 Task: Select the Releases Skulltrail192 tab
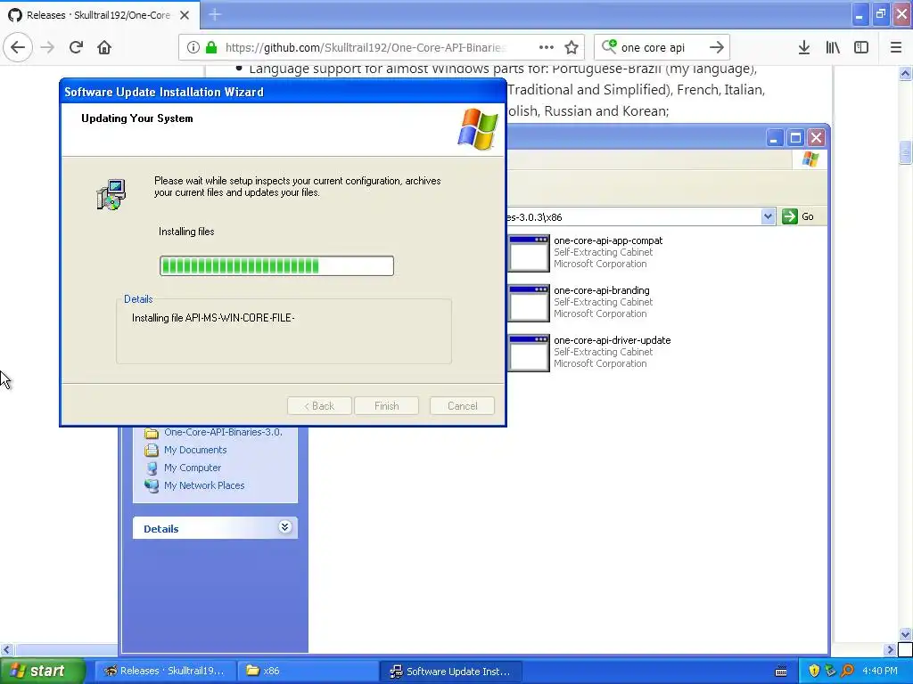point(100,15)
